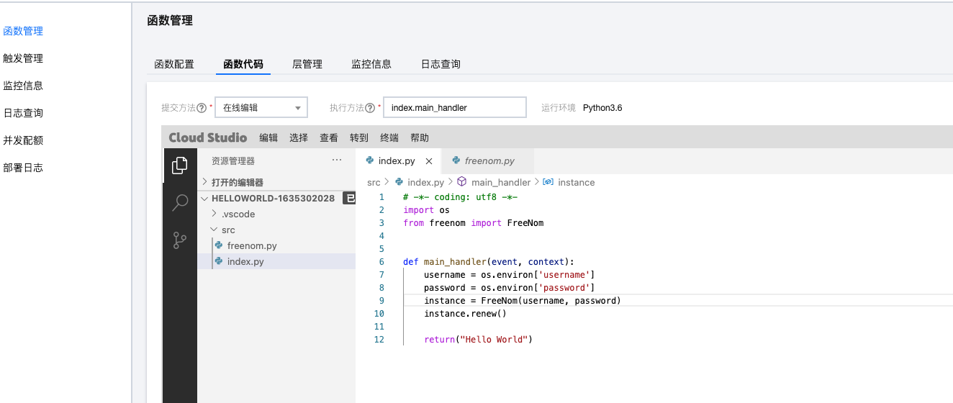Open the Search magnifier in activity bar
The height and width of the screenshot is (403, 953).
pyautogui.click(x=180, y=203)
